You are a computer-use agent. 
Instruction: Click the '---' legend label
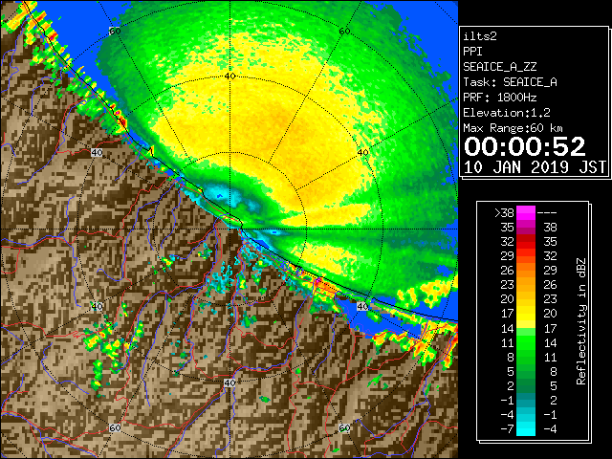click(x=547, y=213)
